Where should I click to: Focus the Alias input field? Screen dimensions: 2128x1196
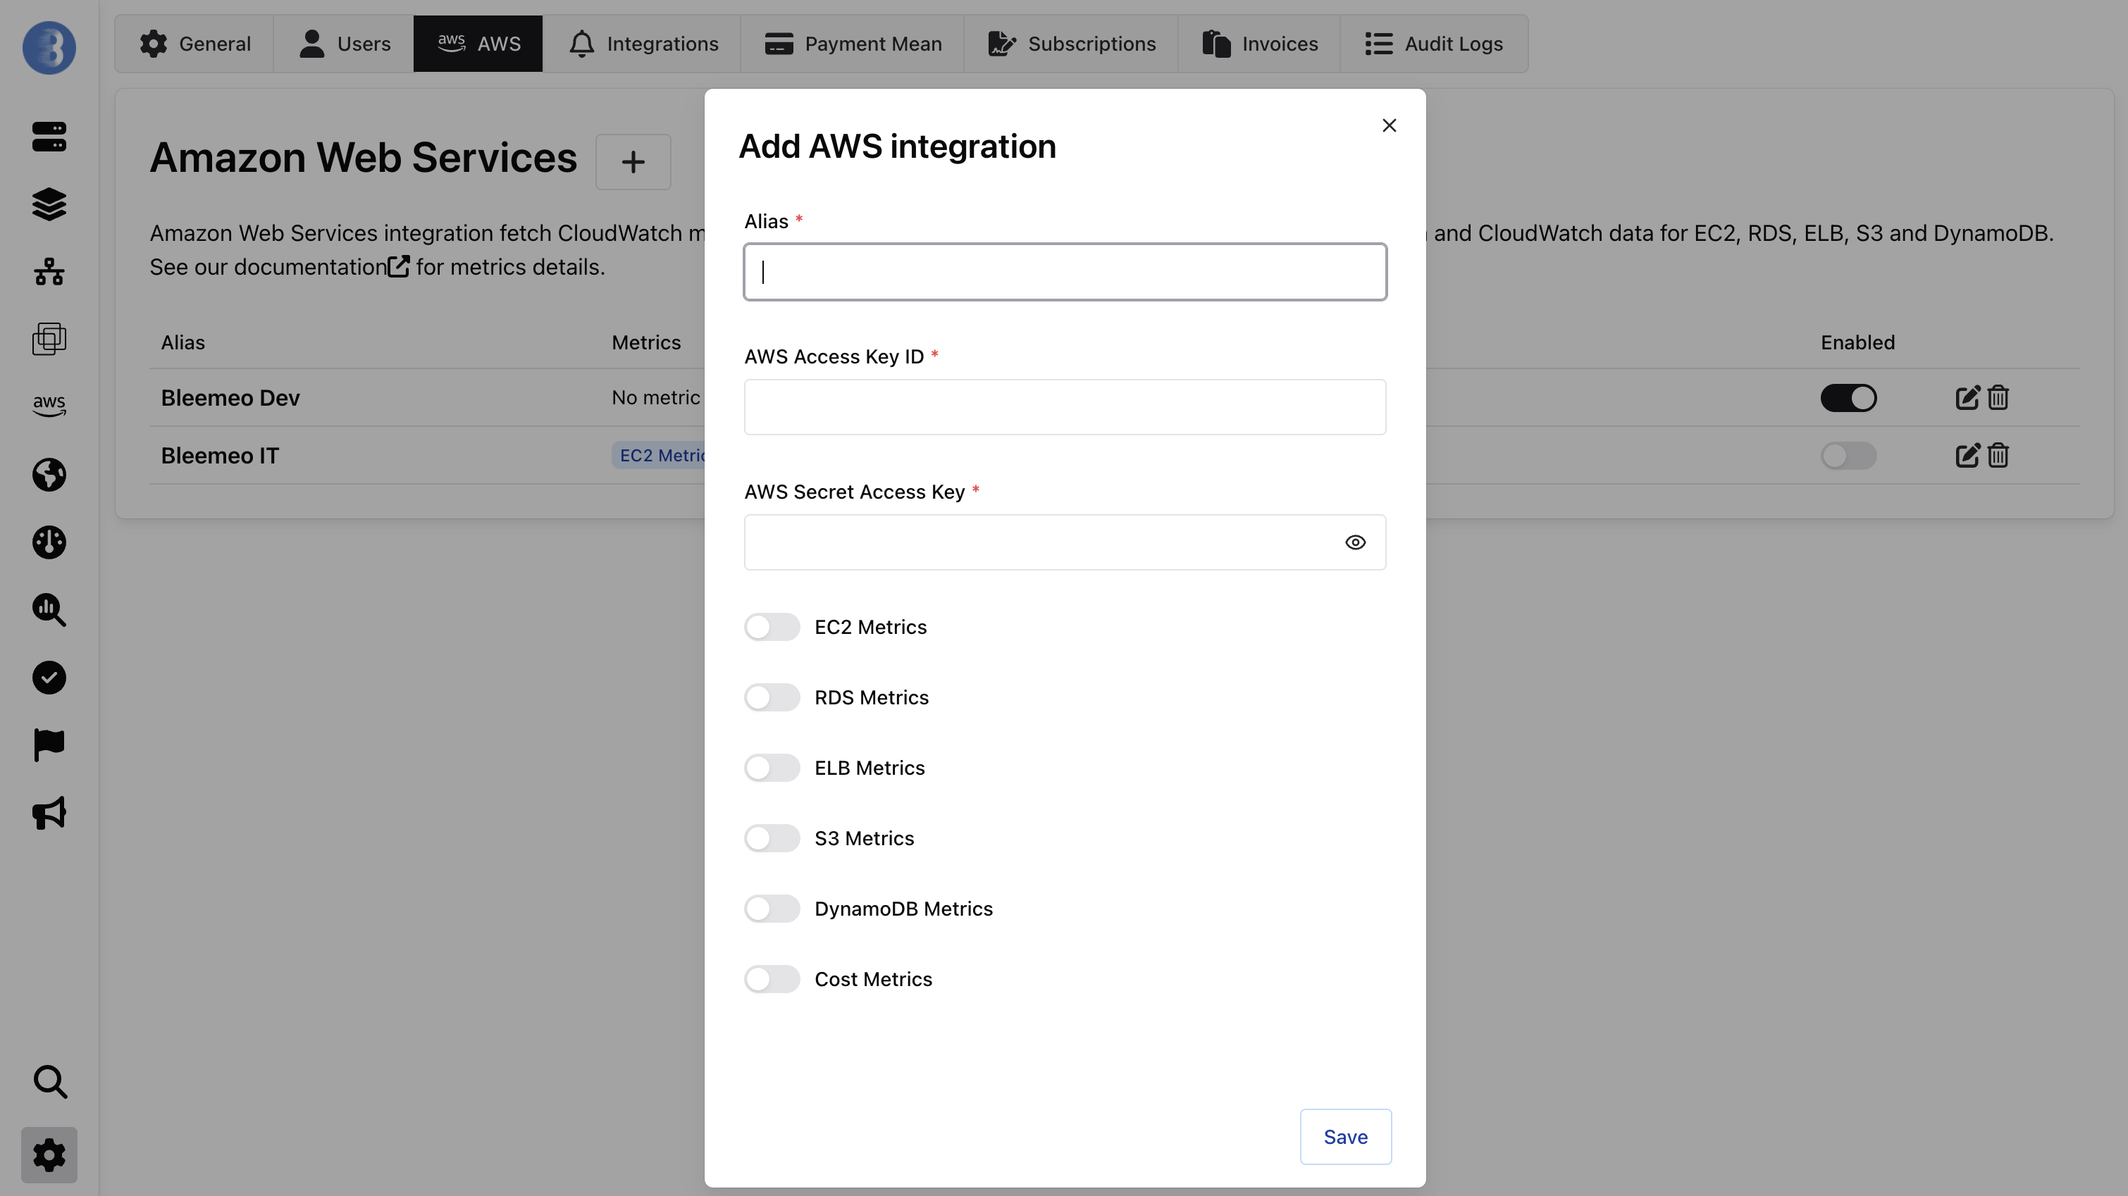click(1064, 272)
